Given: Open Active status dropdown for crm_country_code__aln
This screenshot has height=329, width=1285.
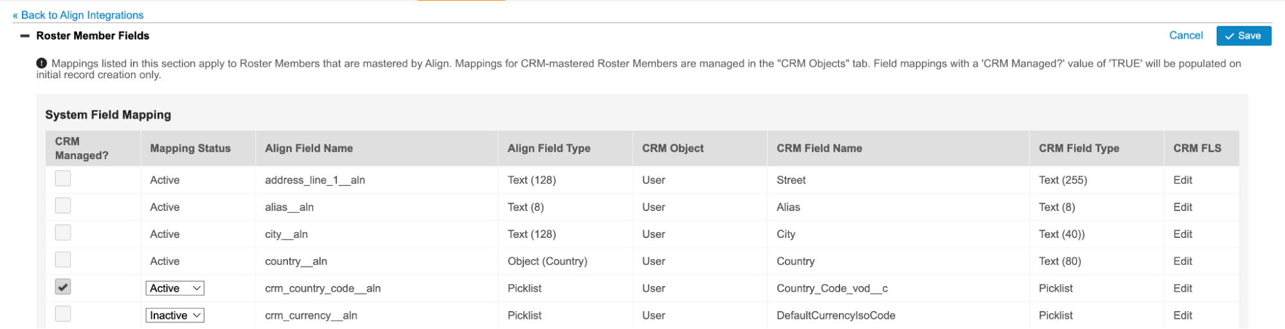Looking at the screenshot, I should [x=175, y=289].
